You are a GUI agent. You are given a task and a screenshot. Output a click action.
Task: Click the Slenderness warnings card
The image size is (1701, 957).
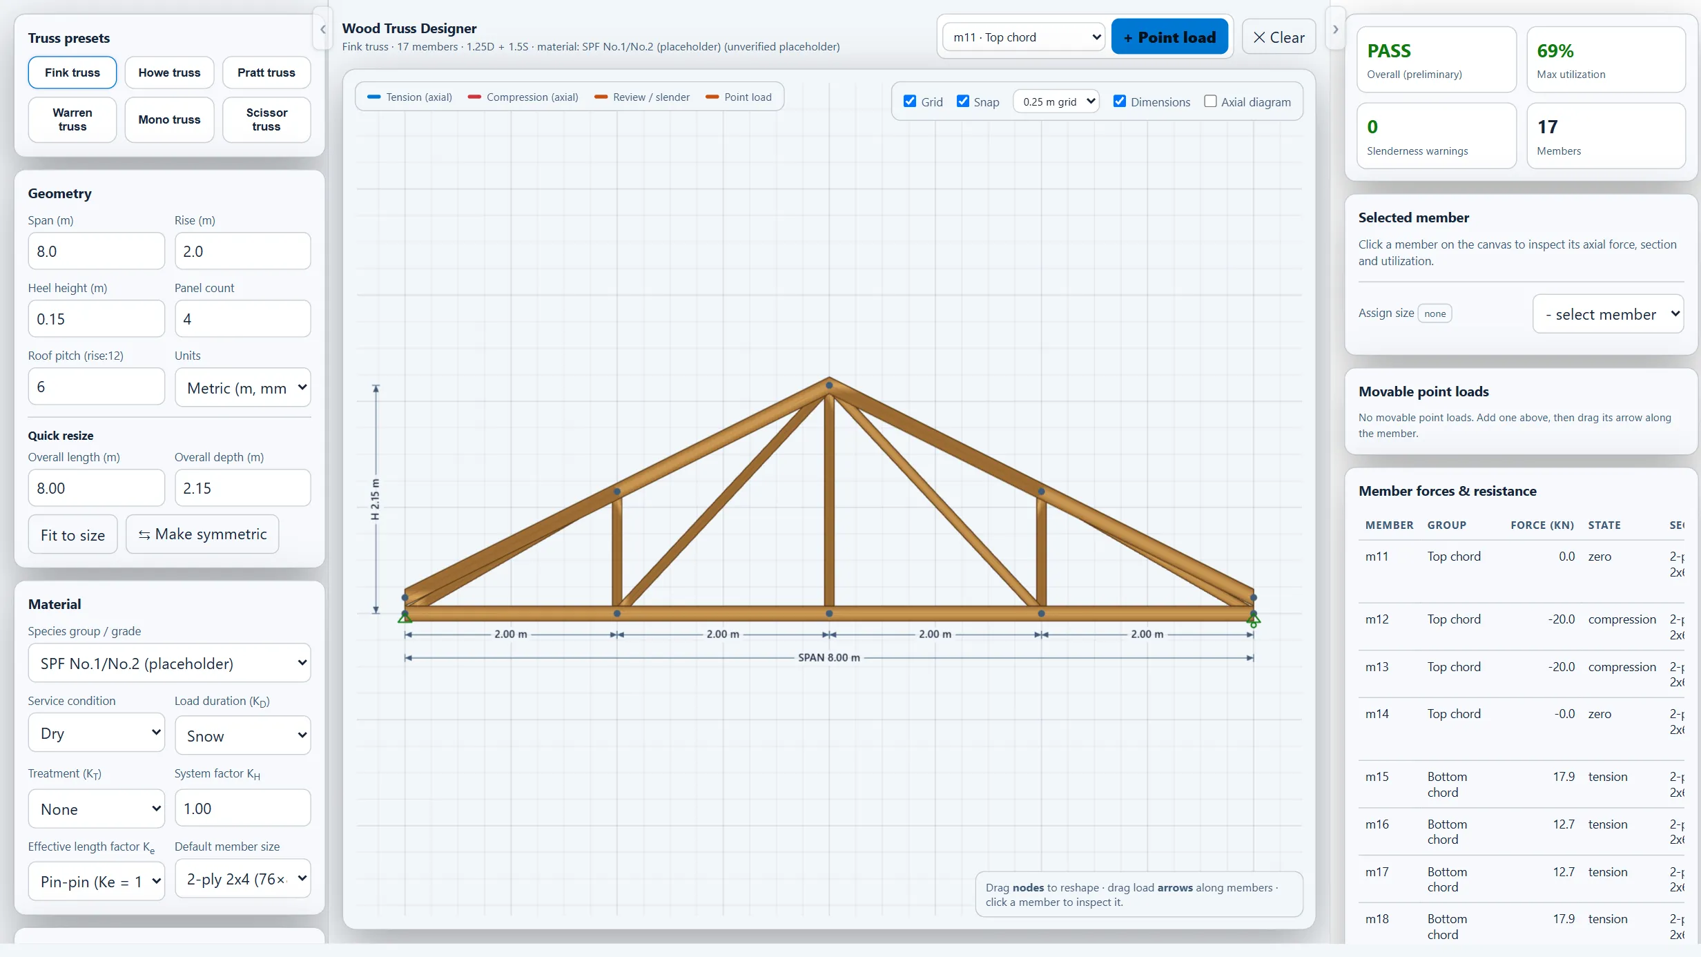(1437, 136)
